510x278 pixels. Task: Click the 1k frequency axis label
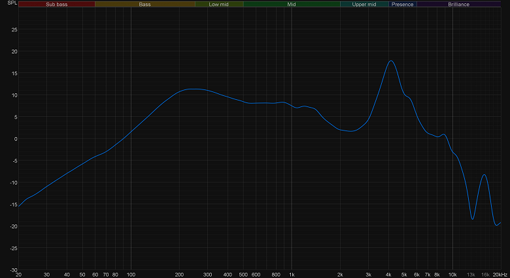tap(292, 275)
